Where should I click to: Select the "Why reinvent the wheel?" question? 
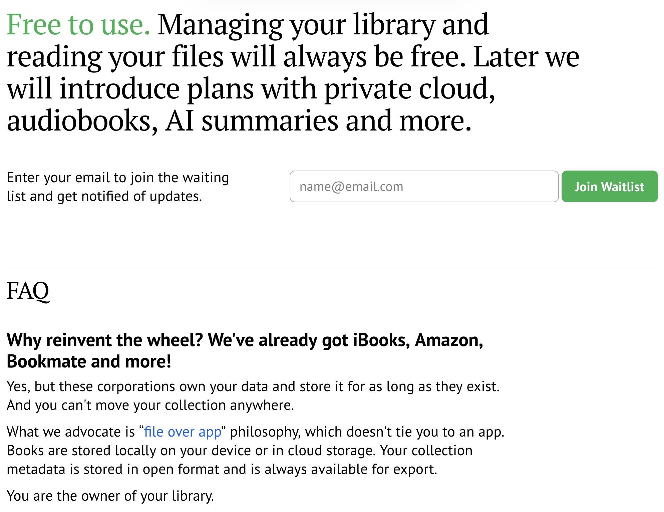pyautogui.click(x=105, y=340)
